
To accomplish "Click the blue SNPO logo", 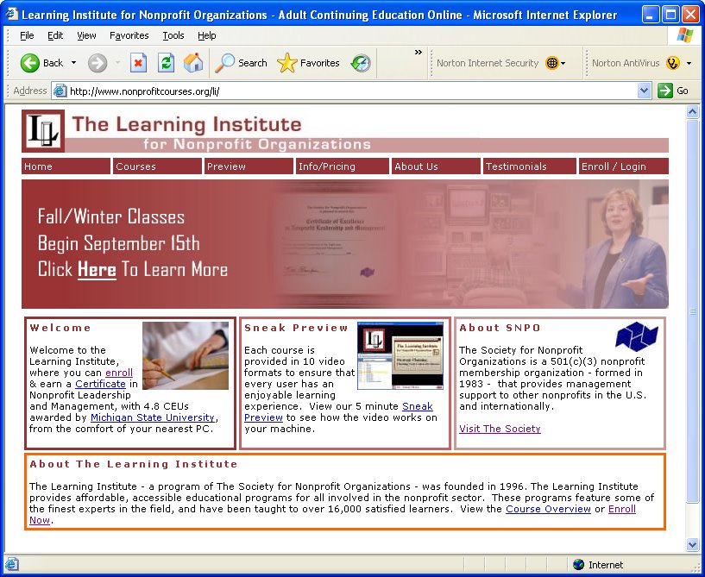I will tap(637, 336).
